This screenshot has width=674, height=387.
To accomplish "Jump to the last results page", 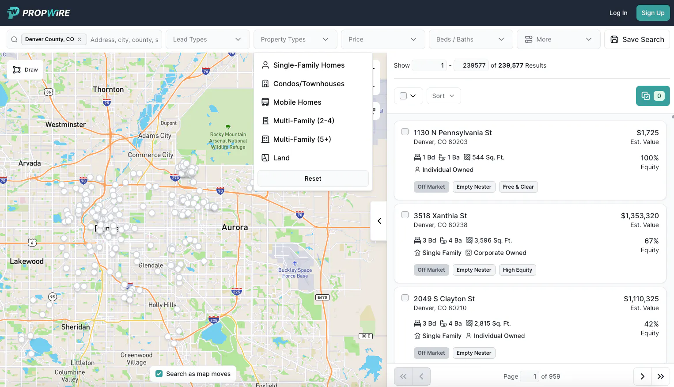I will pyautogui.click(x=660, y=376).
